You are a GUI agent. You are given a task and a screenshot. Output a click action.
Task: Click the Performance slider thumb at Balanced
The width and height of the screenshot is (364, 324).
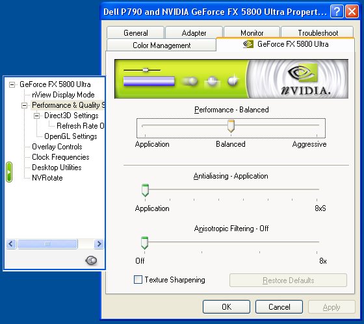[x=231, y=126]
